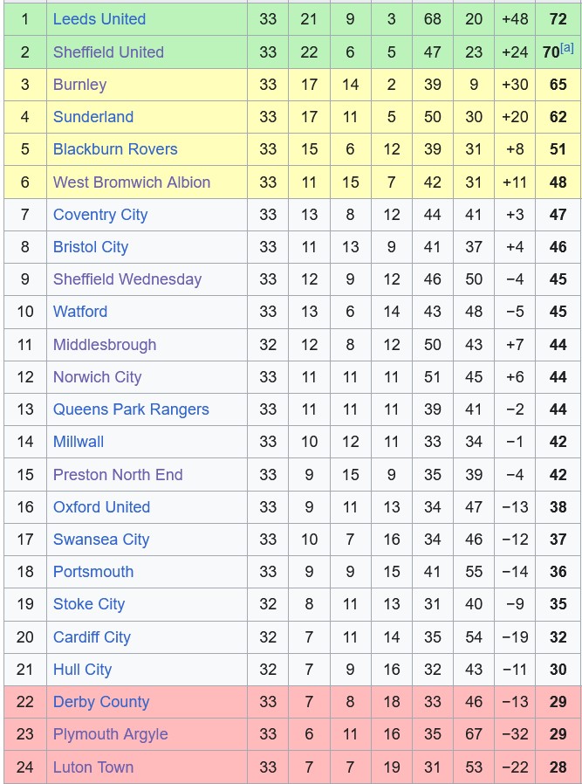Click the Watford team link
The image size is (582, 784).
(80, 312)
